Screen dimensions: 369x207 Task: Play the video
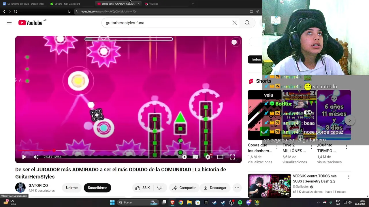(x=24, y=157)
